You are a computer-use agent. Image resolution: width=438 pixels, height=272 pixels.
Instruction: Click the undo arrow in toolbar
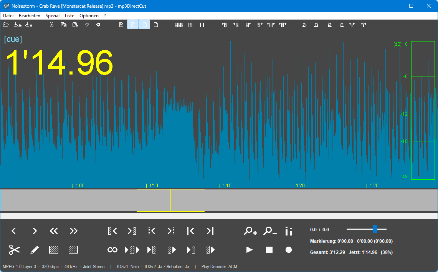pos(87,25)
